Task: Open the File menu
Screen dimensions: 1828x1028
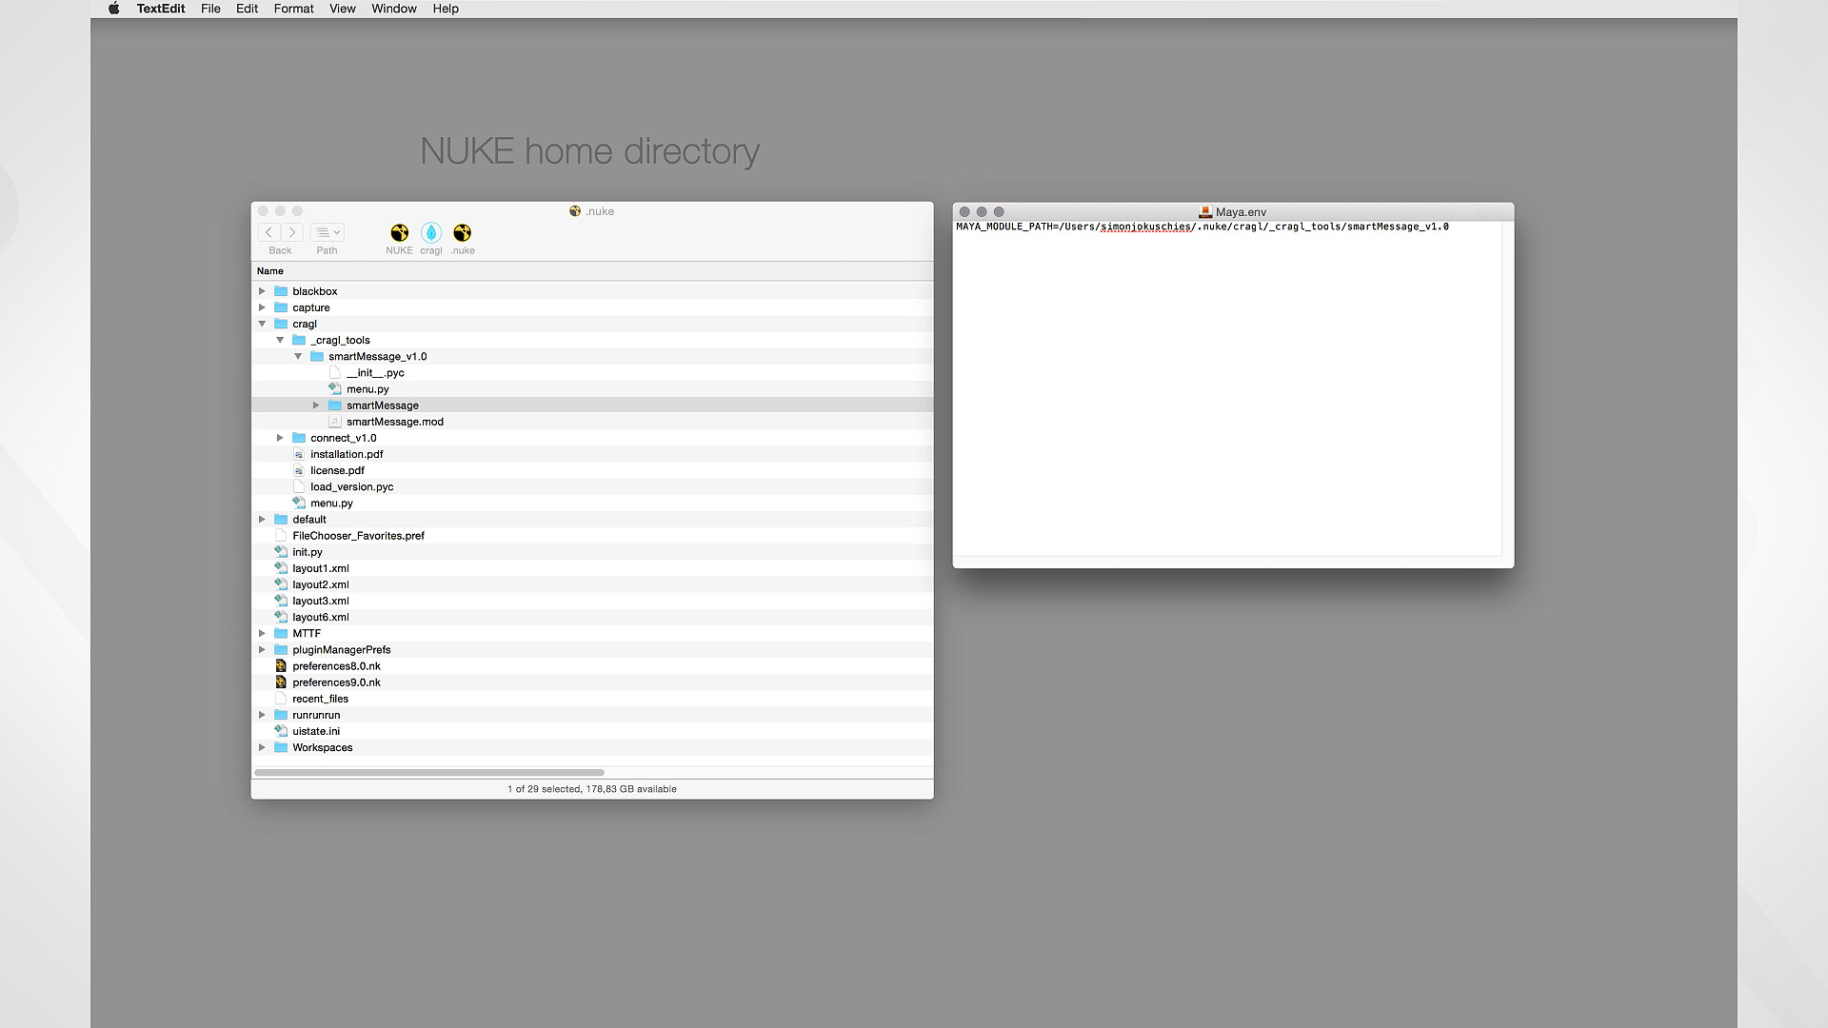Action: [x=210, y=9]
